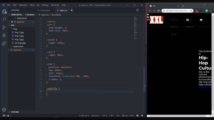Click CRLF end-of-line status
The width and height of the screenshot is (214, 120).
point(111,116)
